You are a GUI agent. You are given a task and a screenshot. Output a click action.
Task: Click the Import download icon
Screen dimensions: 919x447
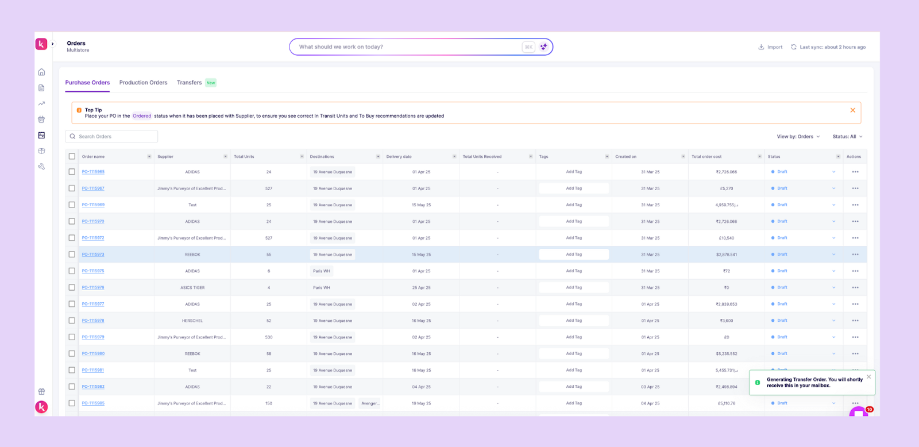[x=761, y=47]
